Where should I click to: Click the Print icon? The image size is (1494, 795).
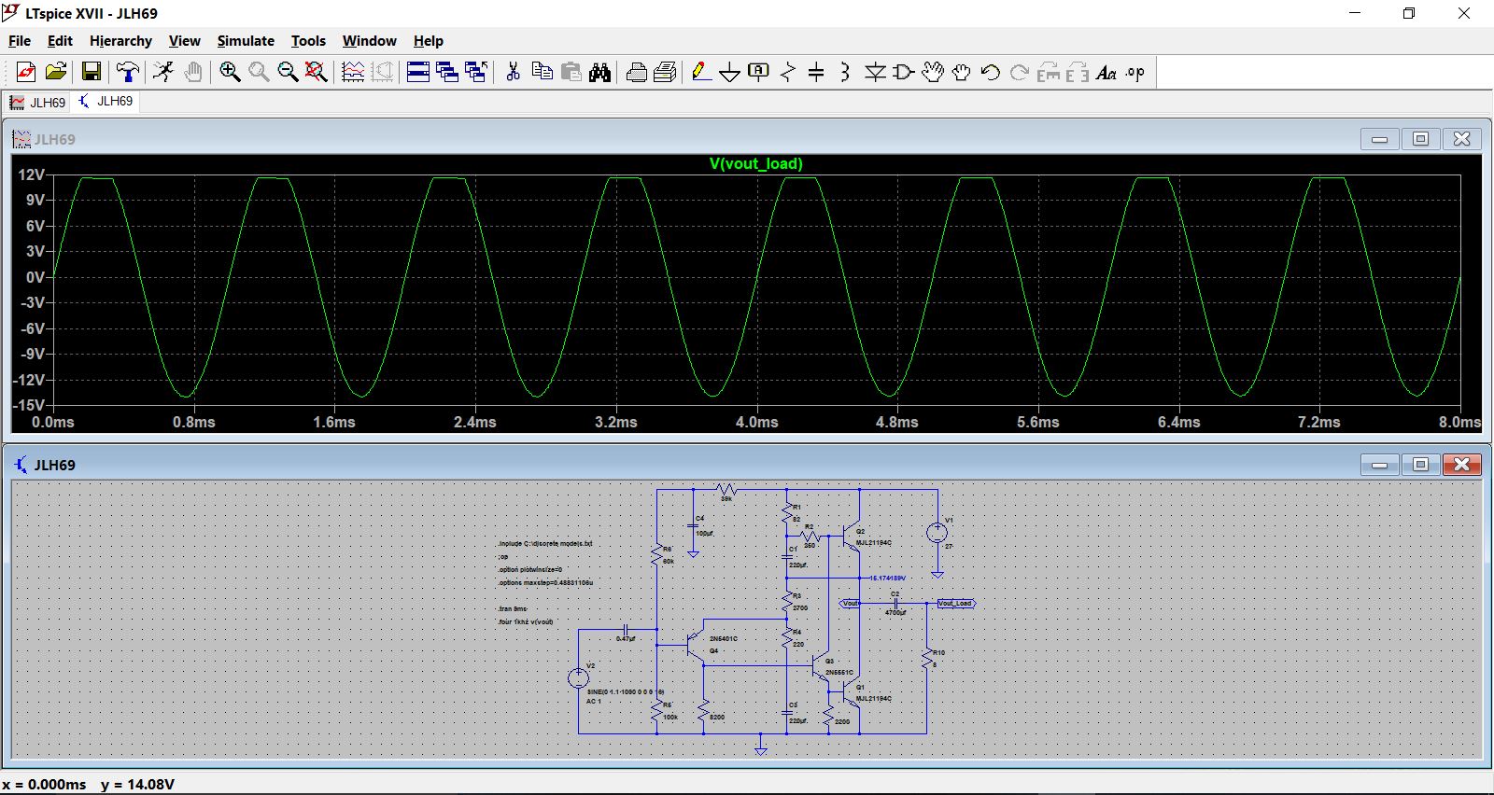(x=636, y=72)
